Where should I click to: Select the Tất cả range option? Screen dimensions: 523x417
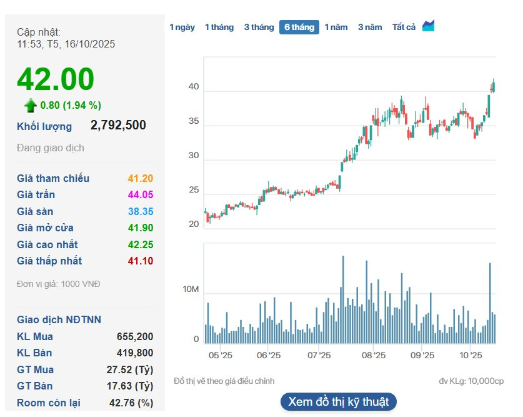[404, 27]
